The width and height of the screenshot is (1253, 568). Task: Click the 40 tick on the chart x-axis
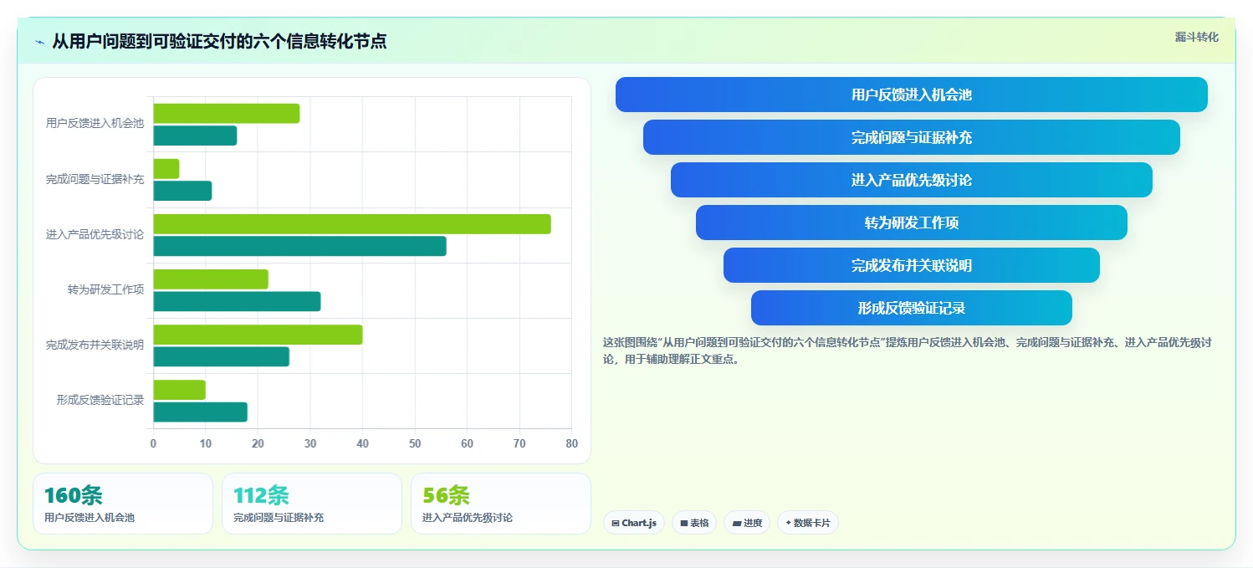click(362, 444)
